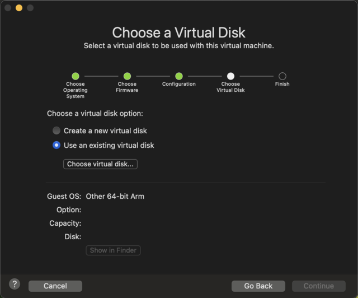Click the Other 64-bit Arm guest OS value
The width and height of the screenshot is (358, 298).
[x=115, y=197]
